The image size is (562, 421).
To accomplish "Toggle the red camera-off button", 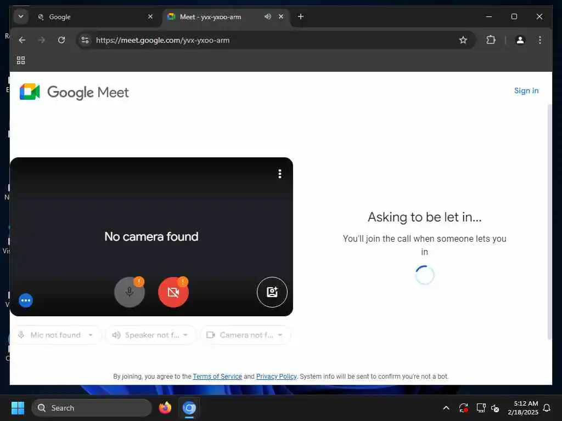I will [x=173, y=292].
